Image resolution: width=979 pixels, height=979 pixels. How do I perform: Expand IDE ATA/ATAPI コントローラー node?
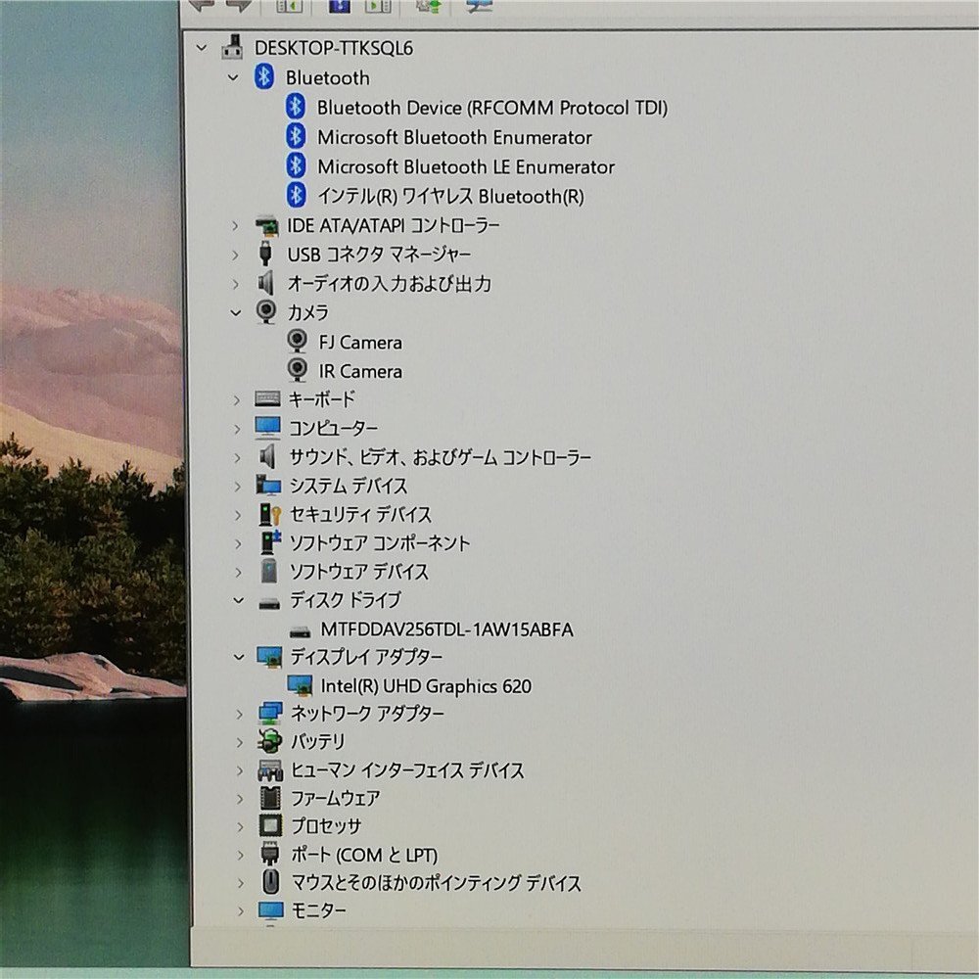[x=235, y=226]
